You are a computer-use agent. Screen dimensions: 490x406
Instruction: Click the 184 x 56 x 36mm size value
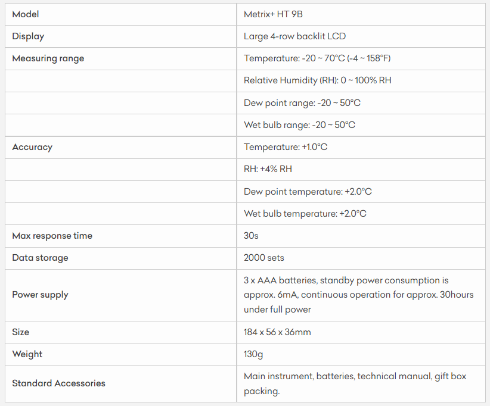coord(277,332)
